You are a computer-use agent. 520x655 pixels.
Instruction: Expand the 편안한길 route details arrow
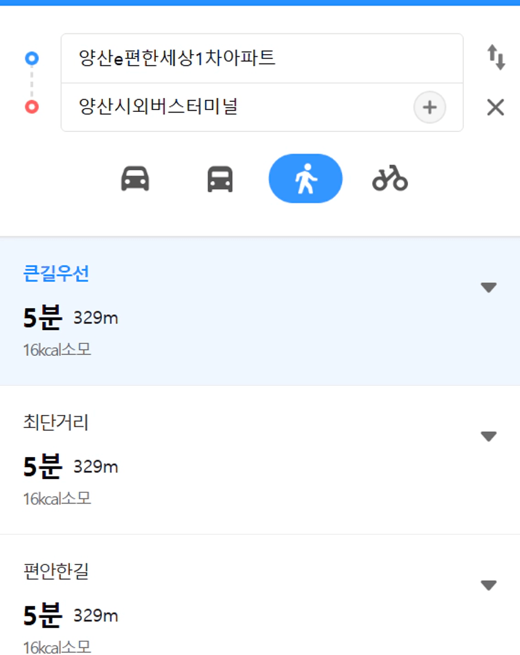pos(489,585)
